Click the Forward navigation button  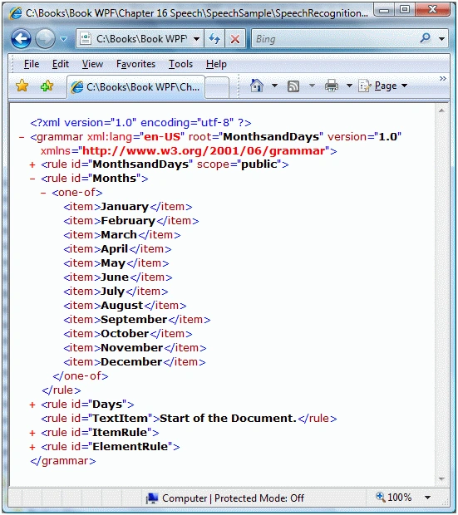[x=45, y=39]
